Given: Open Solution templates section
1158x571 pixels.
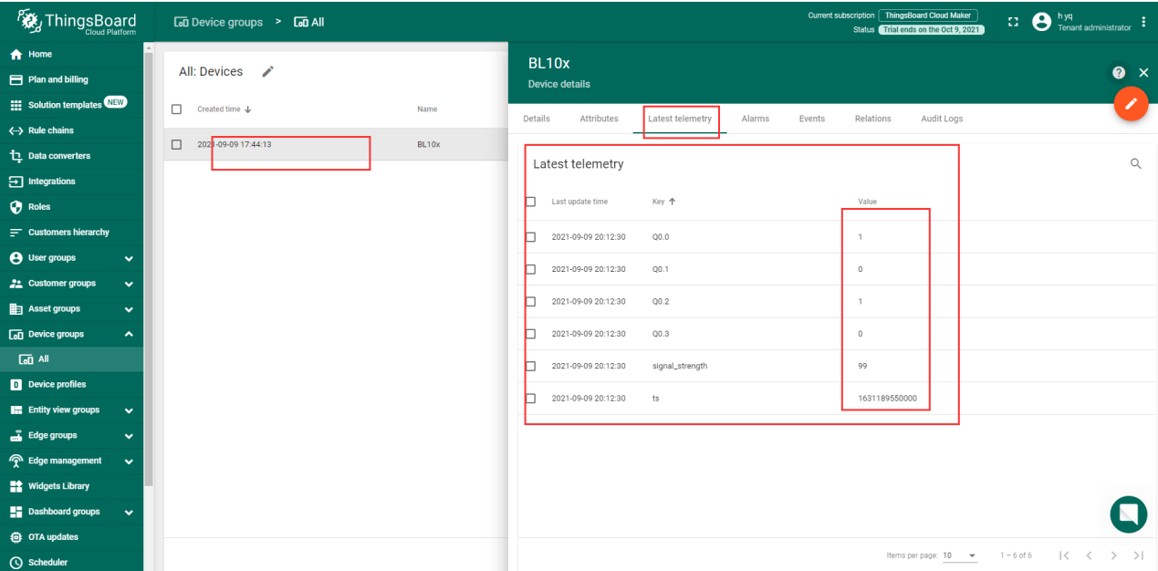Looking at the screenshot, I should click(71, 105).
